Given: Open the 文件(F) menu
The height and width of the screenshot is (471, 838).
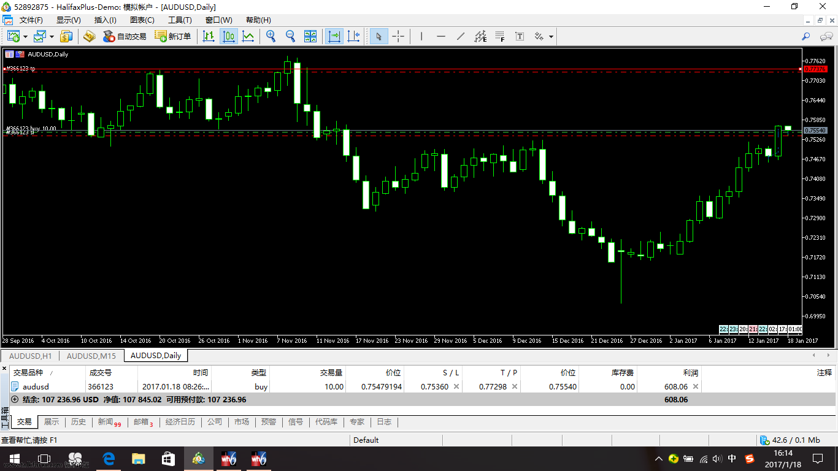Looking at the screenshot, I should 31,20.
